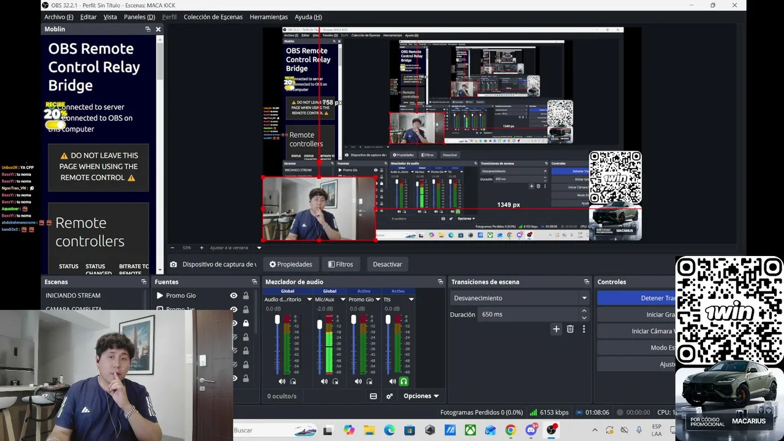Float the Mezclador de audio dock
The image size is (784, 441).
point(440,282)
